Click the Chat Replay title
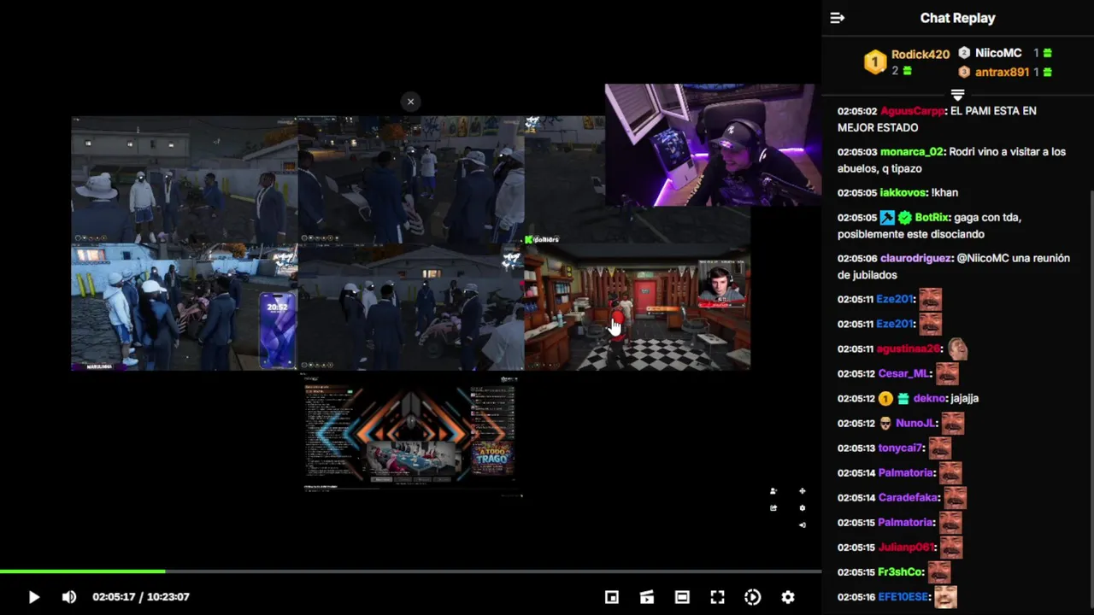 click(957, 18)
